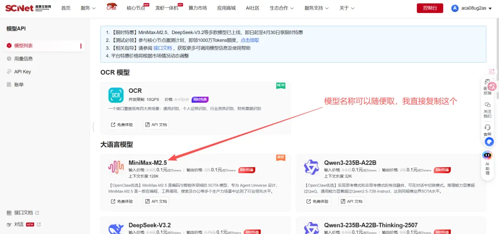Click the 关注我们 WeChat icon

tap(487, 105)
